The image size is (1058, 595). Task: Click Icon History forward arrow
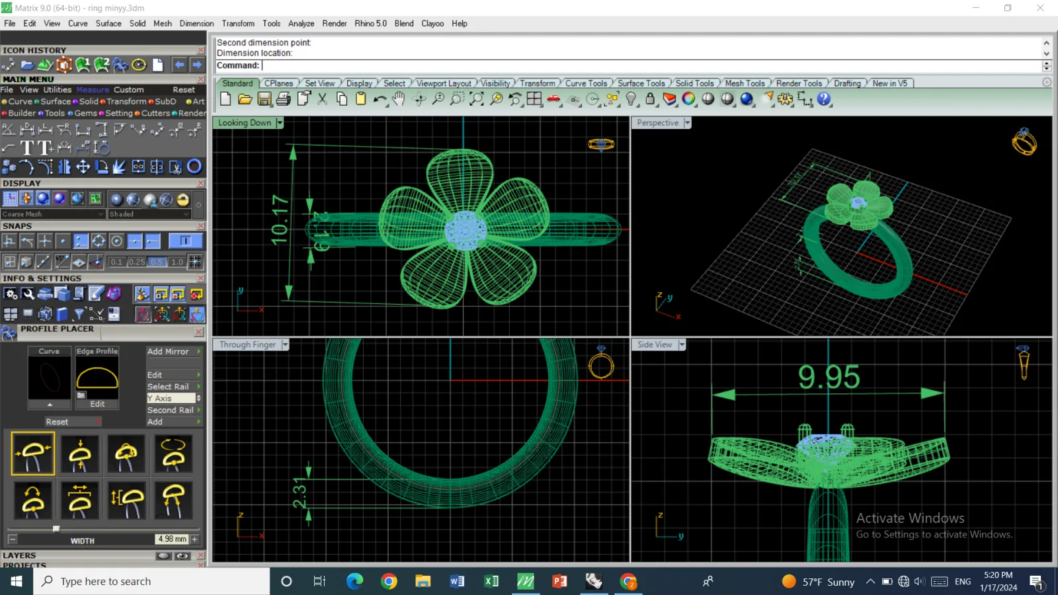point(197,65)
